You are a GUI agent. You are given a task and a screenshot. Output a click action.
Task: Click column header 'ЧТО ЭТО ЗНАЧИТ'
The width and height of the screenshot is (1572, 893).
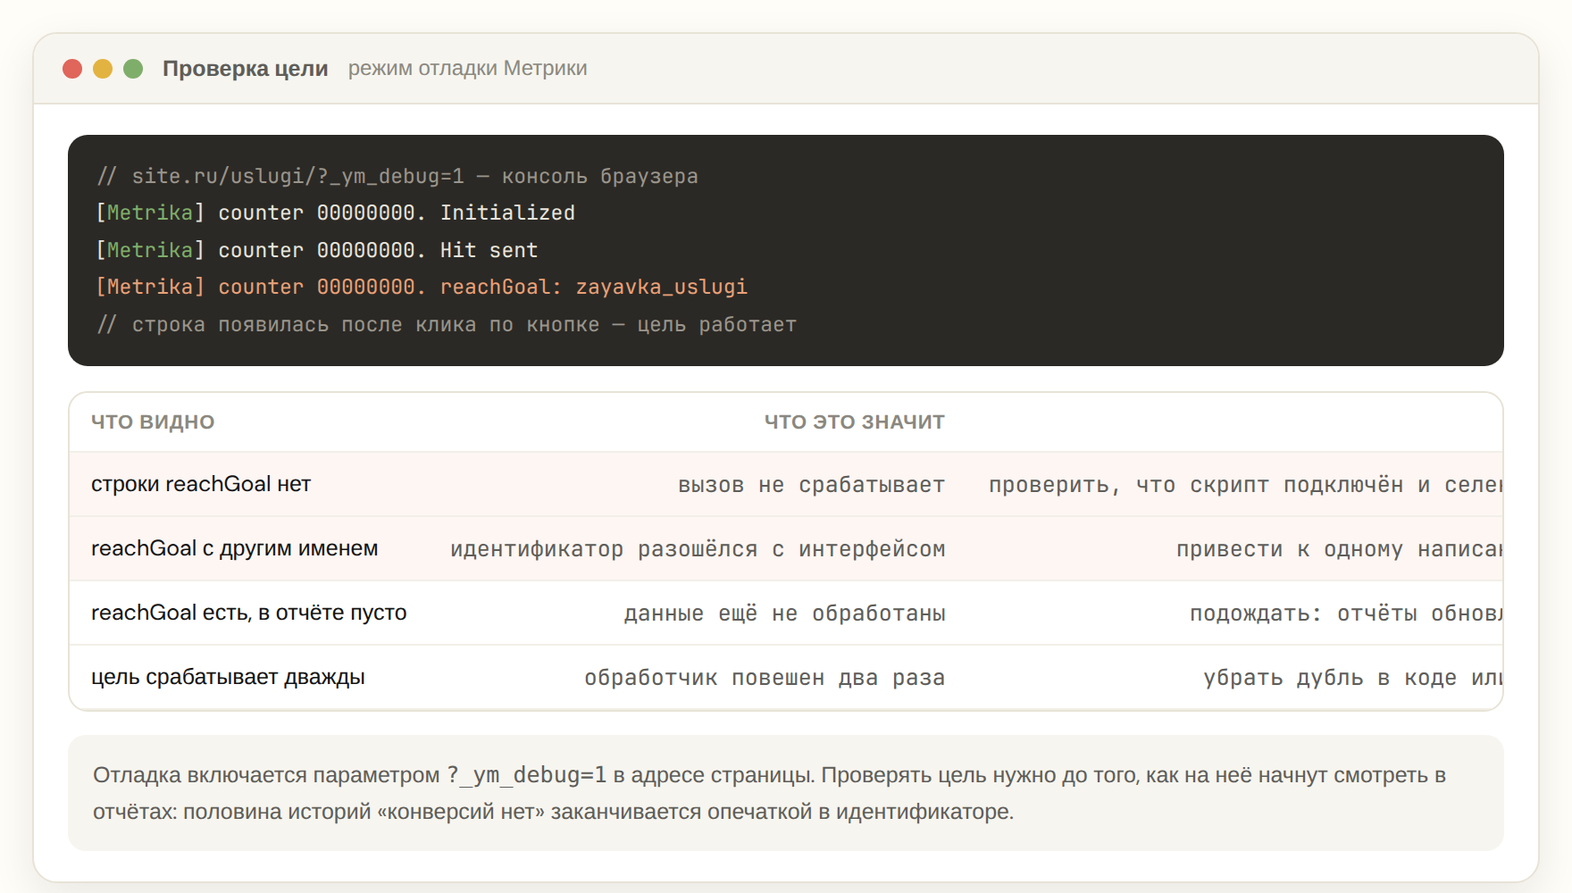click(855, 422)
